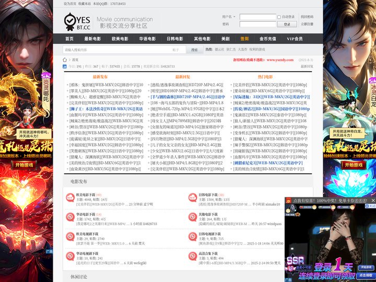This screenshot has width=376, height=282.
Task: Open 其他电影 navigation tab
Action: (x=202, y=39)
